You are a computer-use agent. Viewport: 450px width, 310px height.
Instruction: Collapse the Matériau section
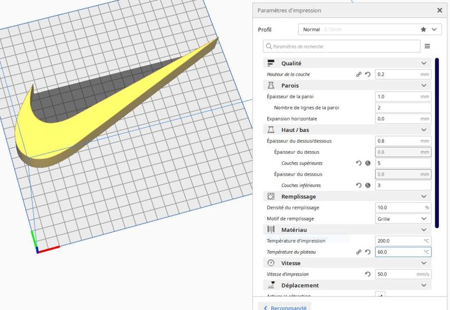point(424,230)
